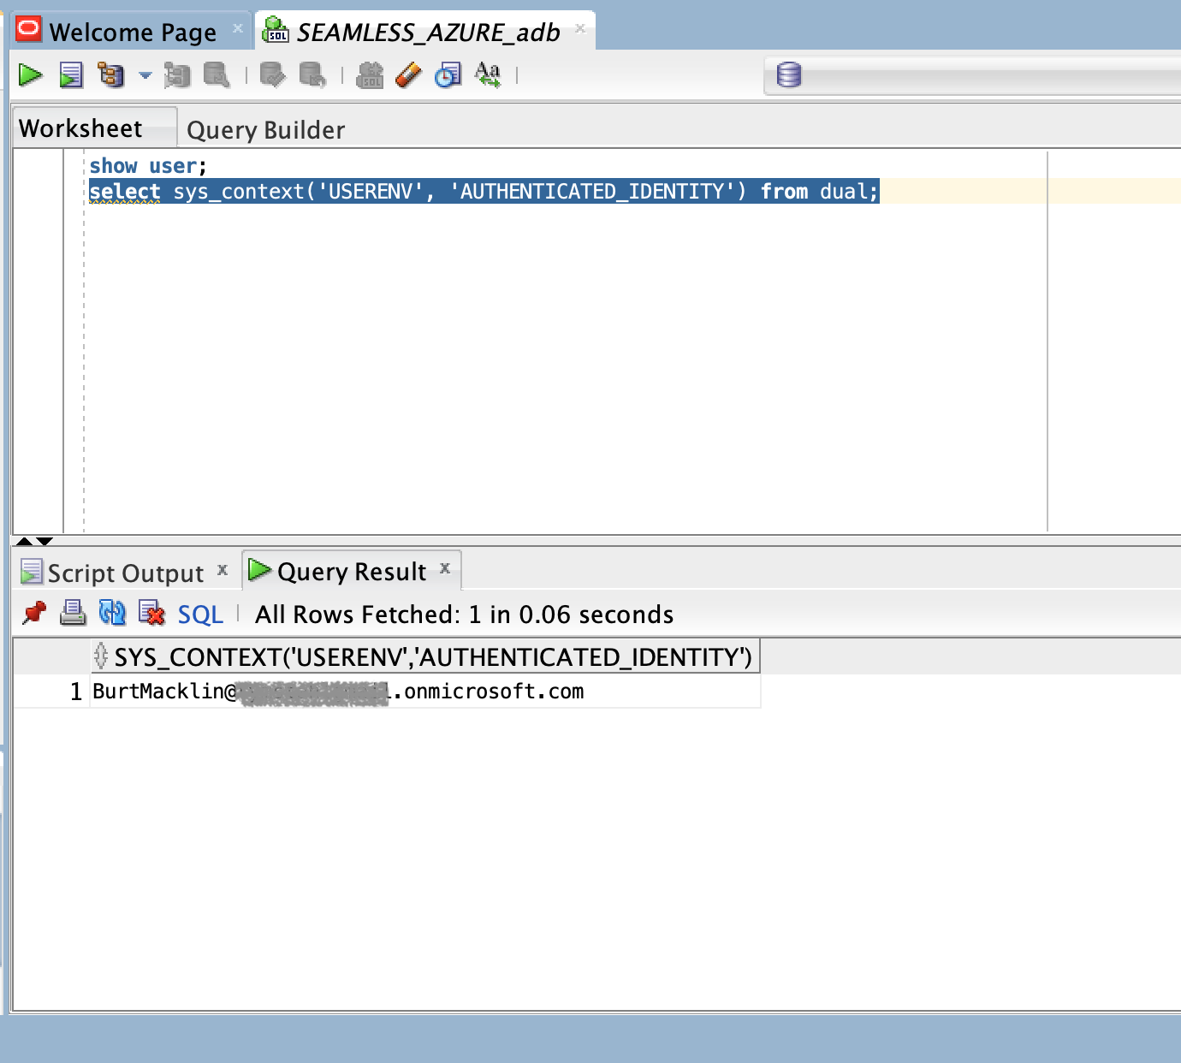Open the Query Builder tab

tap(265, 128)
